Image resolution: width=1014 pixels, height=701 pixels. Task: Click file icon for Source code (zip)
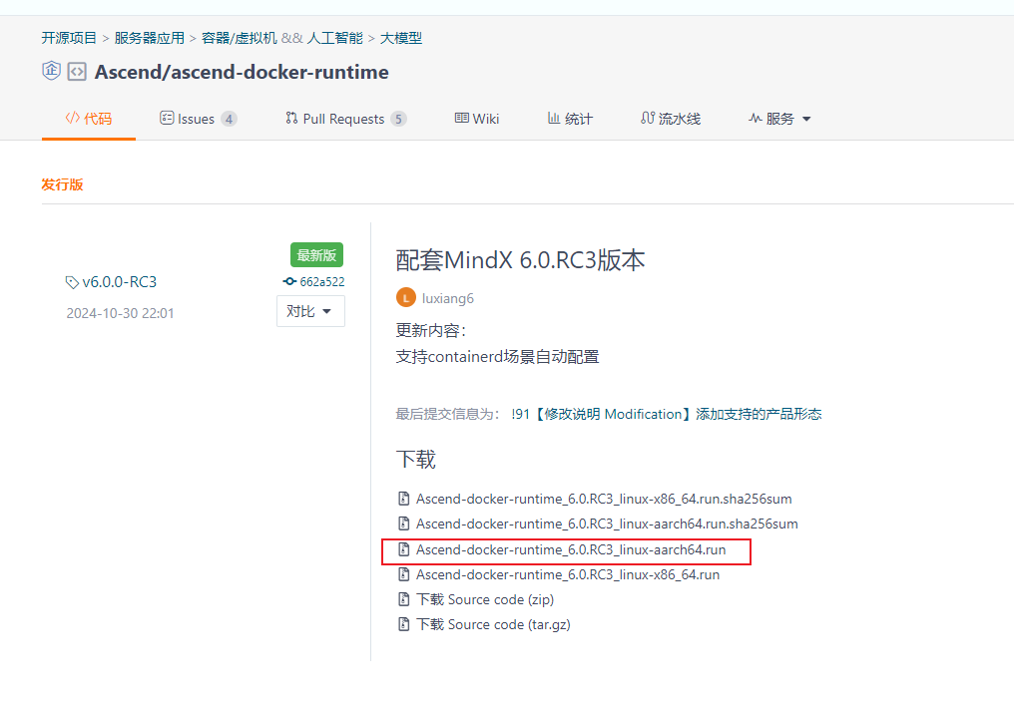point(404,599)
